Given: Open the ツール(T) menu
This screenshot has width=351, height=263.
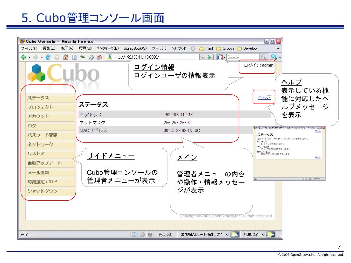Looking at the screenshot, I should click(159, 48).
